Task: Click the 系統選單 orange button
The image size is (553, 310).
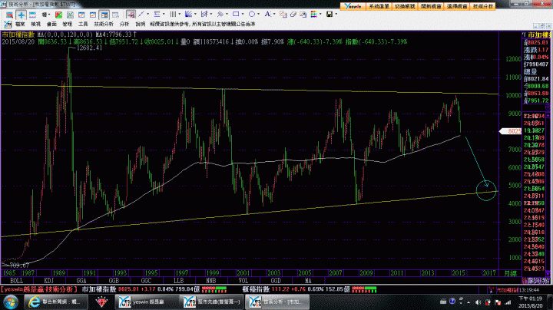Action: pyautogui.click(x=379, y=6)
